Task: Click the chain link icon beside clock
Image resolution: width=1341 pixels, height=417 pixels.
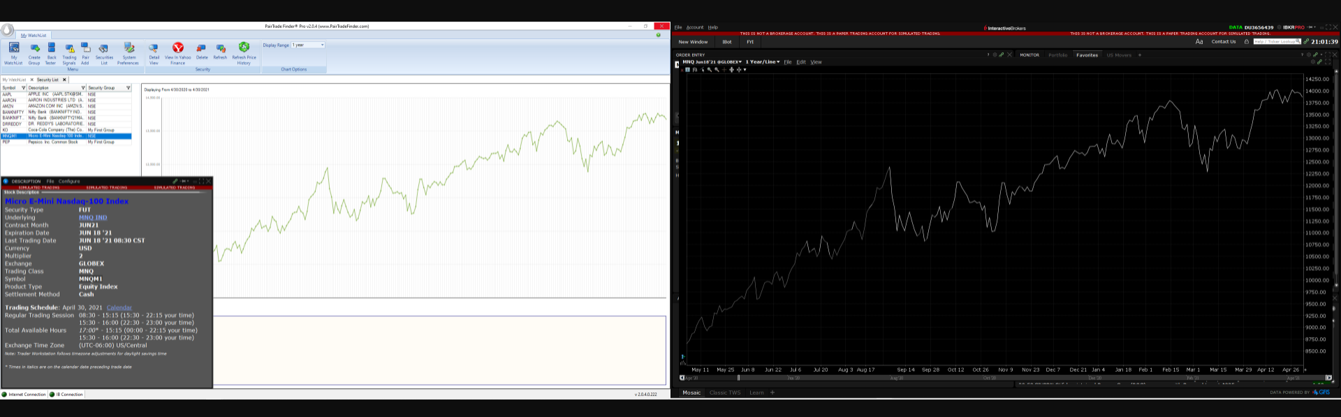Action: tap(1306, 42)
